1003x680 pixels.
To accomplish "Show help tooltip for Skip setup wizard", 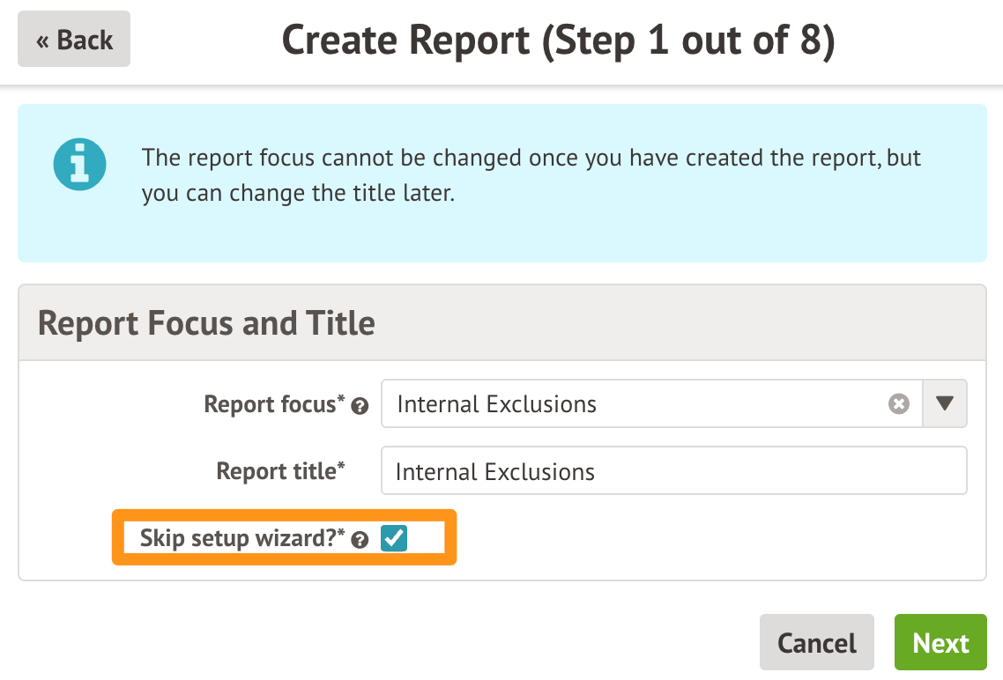I will coord(360,540).
